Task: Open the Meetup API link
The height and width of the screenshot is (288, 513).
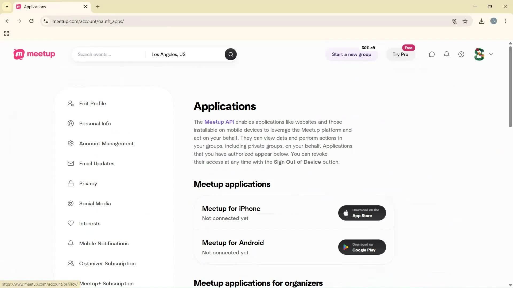Action: tap(219, 122)
